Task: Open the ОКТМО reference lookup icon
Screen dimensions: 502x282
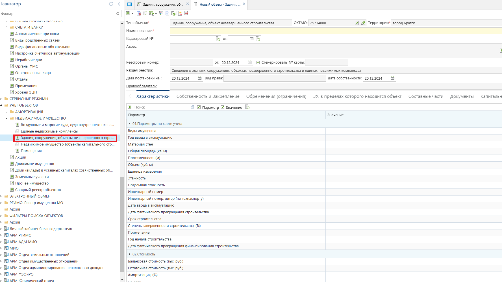Action: point(357,23)
